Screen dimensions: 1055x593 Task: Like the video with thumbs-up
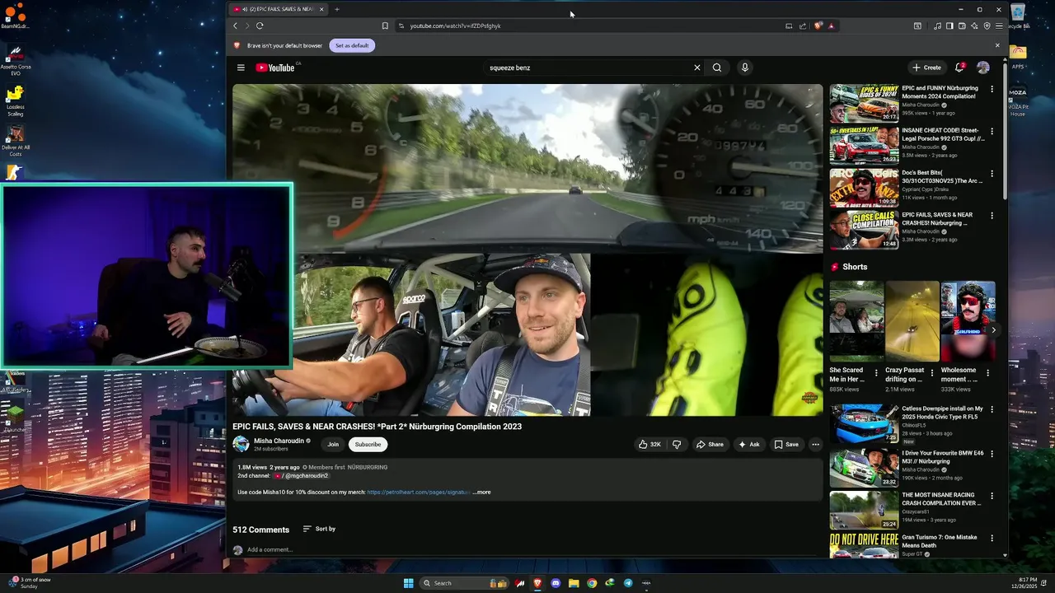pos(649,444)
